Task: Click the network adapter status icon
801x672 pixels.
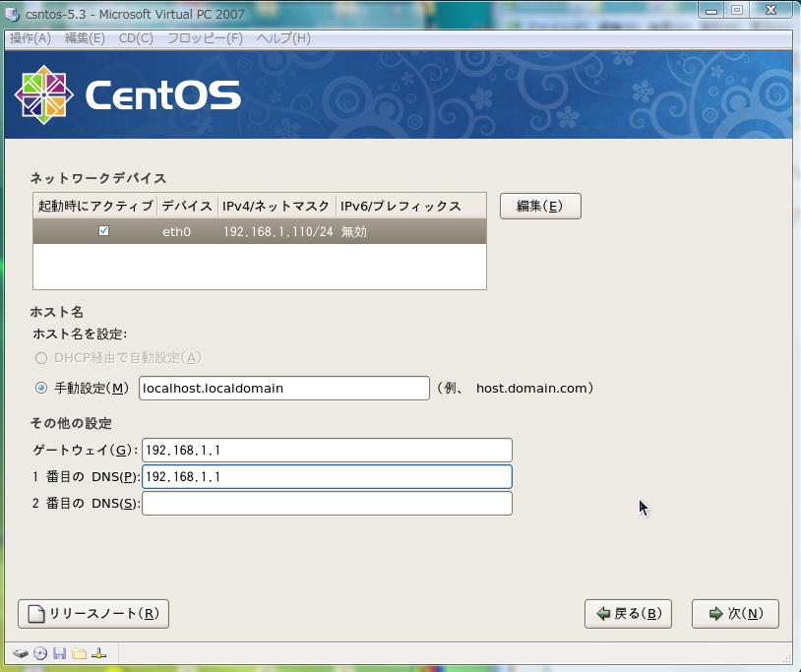Action: click(x=98, y=653)
